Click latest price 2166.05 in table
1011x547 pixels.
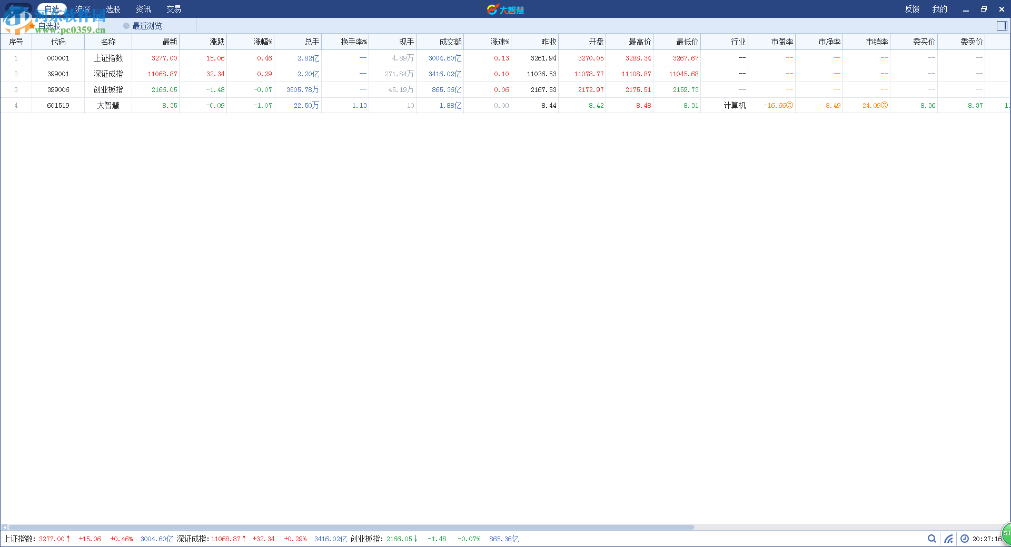[x=164, y=89]
